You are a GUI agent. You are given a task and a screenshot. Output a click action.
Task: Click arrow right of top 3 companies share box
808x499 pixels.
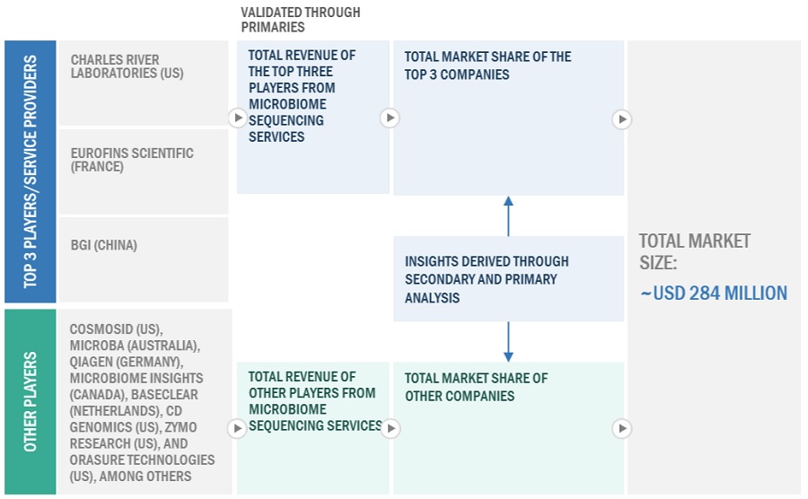(x=622, y=118)
